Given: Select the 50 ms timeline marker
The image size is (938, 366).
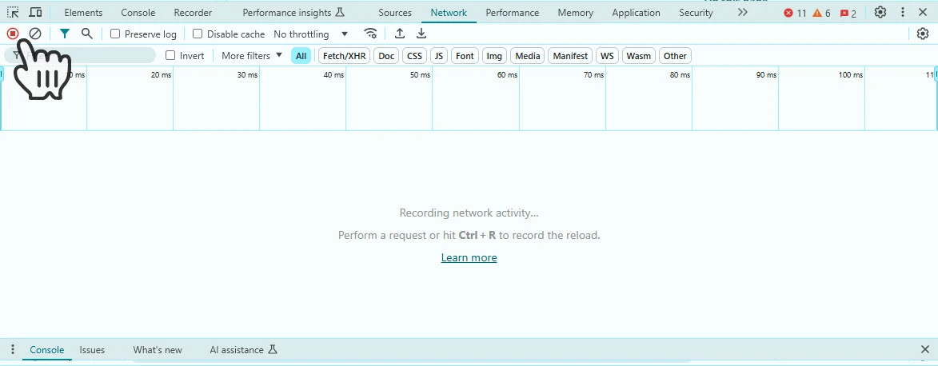Looking at the screenshot, I should (x=420, y=75).
